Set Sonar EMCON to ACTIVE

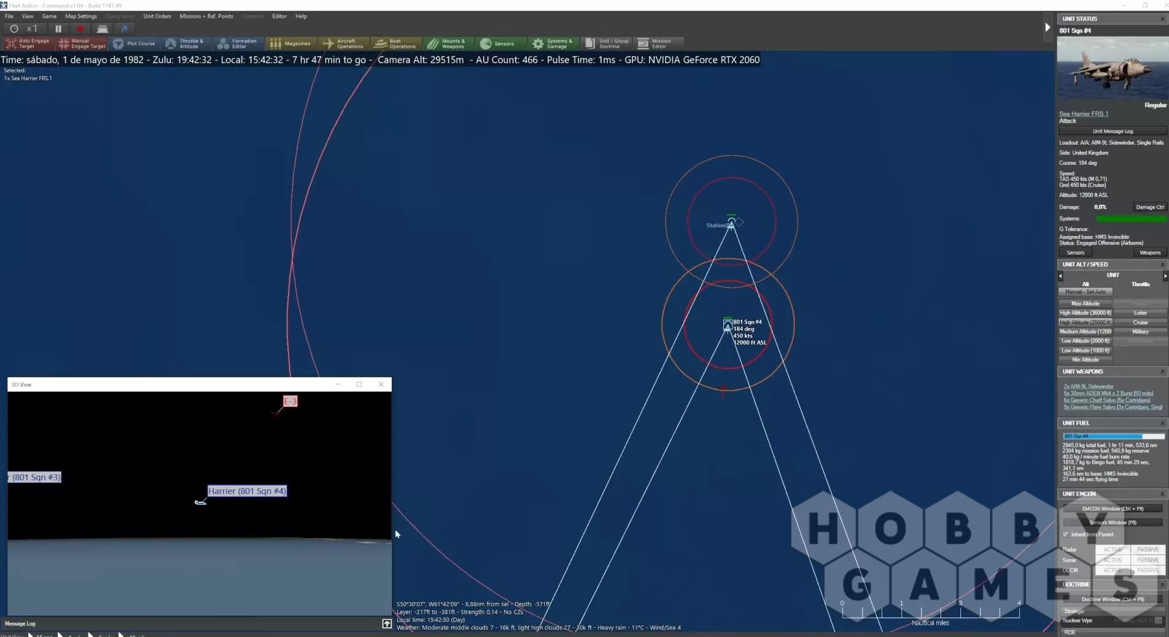1113,560
